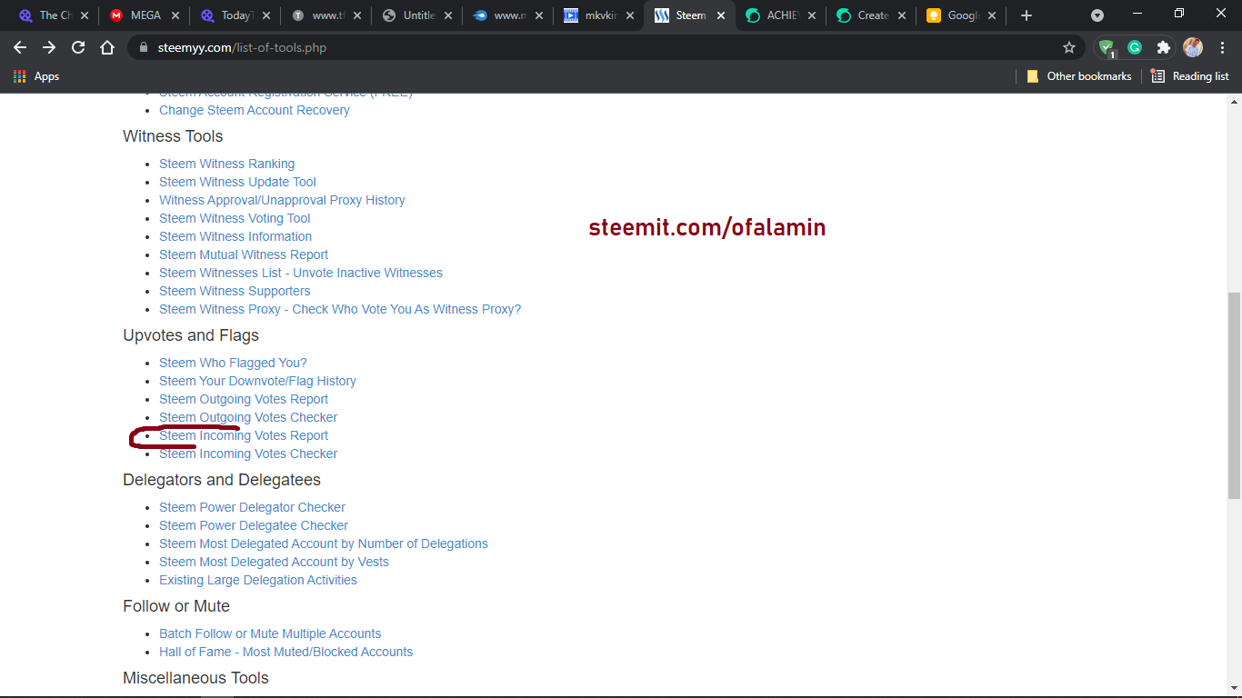Image resolution: width=1242 pixels, height=698 pixels.
Task: Open Witness Approval/Unapproval Proxy History link
Action: 282,200
